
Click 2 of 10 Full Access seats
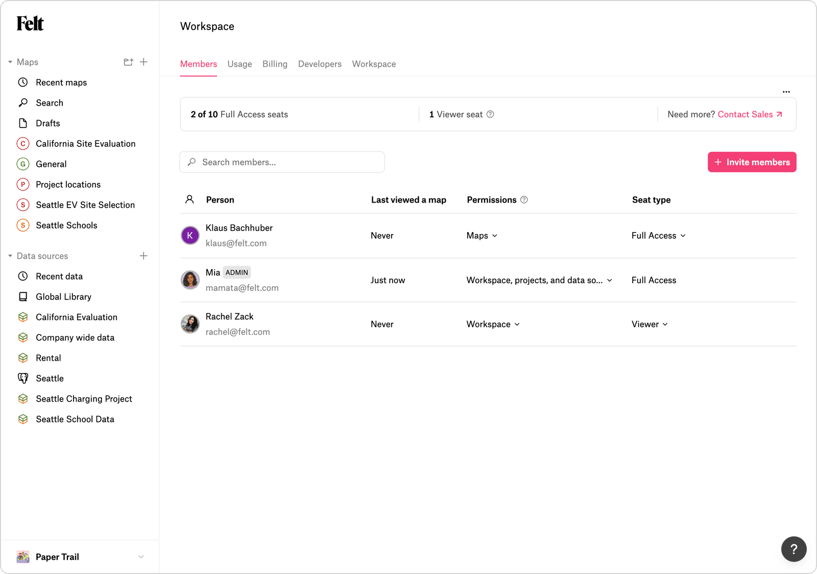[x=239, y=114]
